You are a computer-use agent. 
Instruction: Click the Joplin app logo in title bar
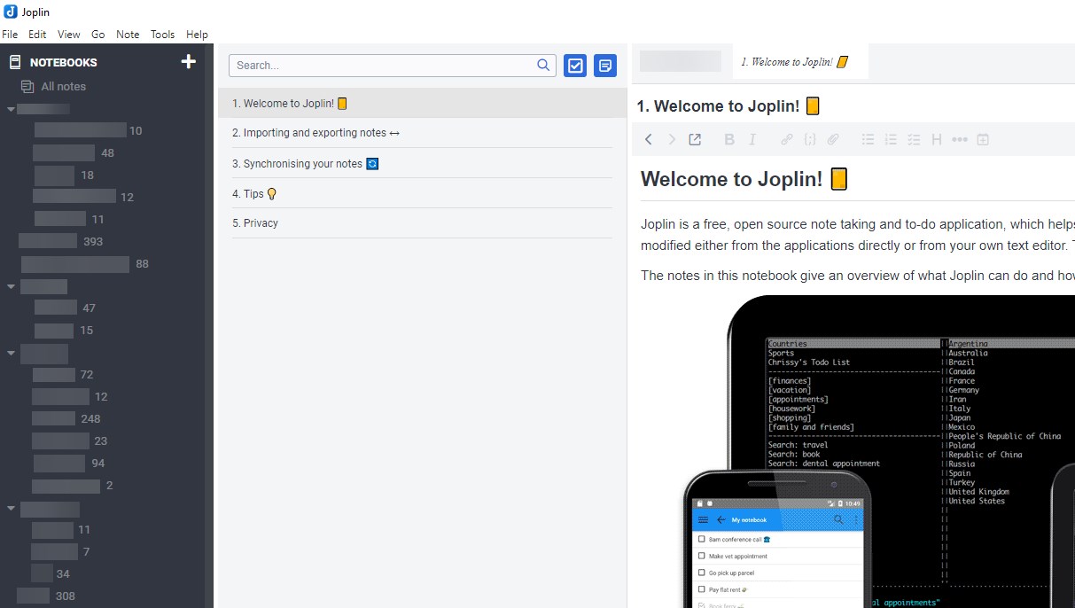11,12
